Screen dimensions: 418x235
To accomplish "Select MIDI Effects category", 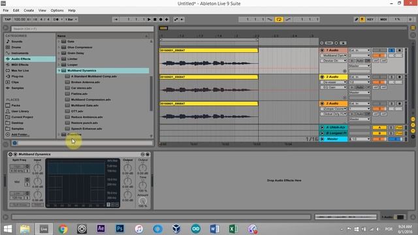I will [x=20, y=65].
